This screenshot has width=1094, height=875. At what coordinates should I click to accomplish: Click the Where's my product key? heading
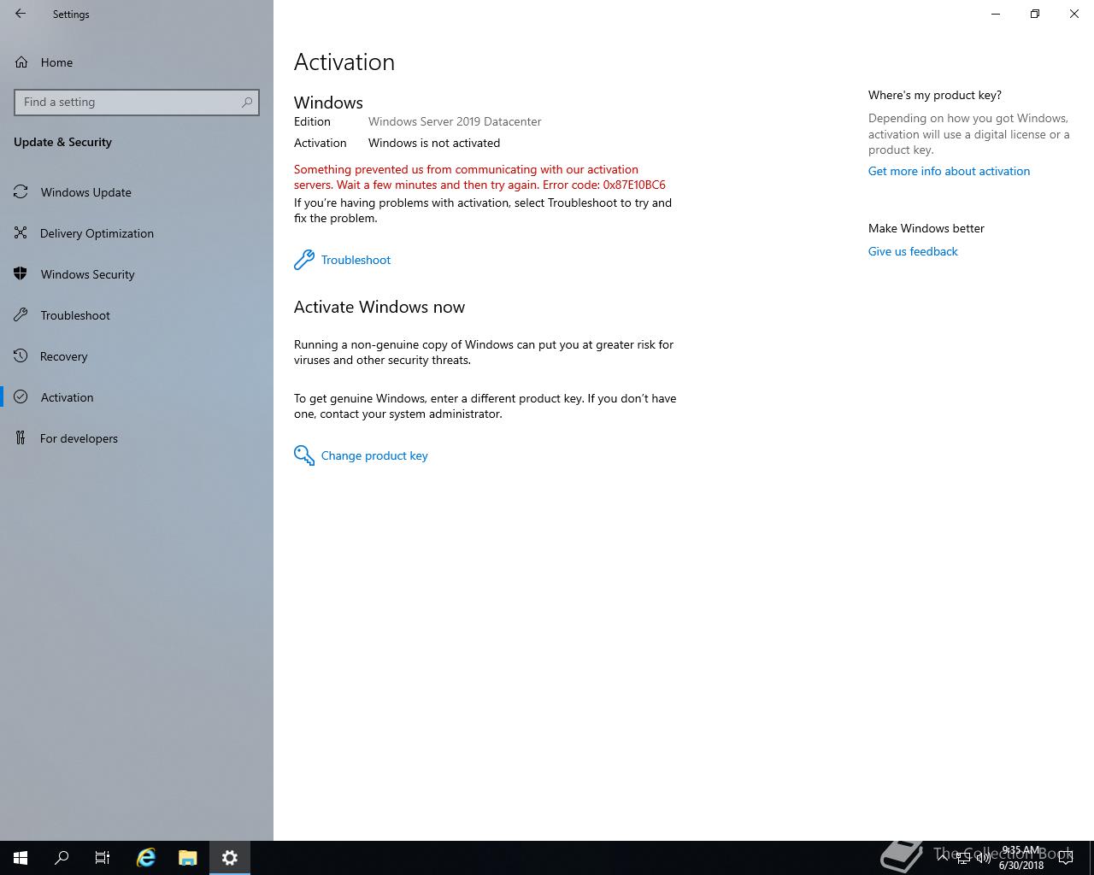(x=935, y=95)
